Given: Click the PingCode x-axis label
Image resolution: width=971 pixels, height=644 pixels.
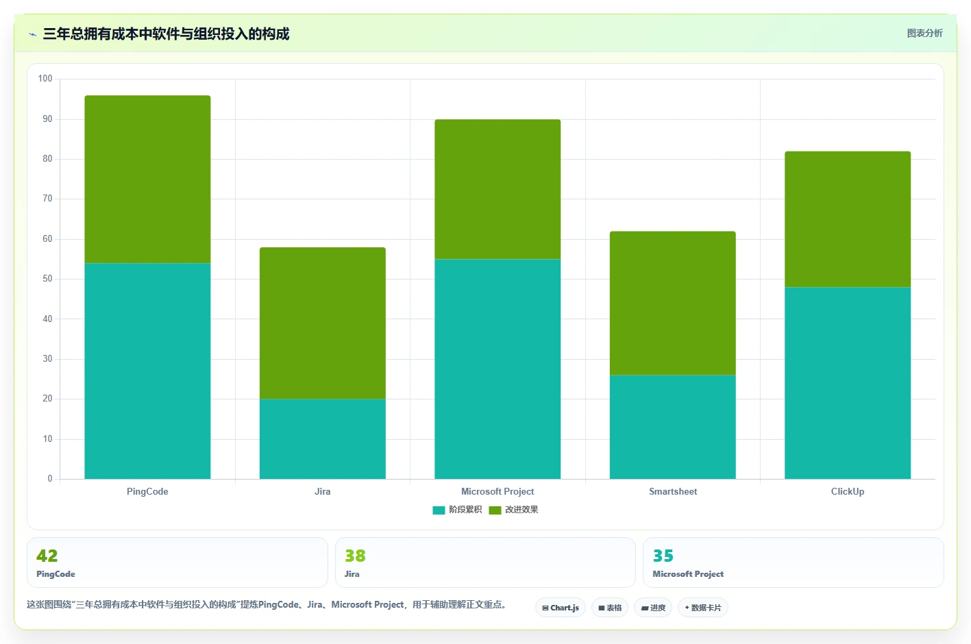Looking at the screenshot, I should coord(147,491).
